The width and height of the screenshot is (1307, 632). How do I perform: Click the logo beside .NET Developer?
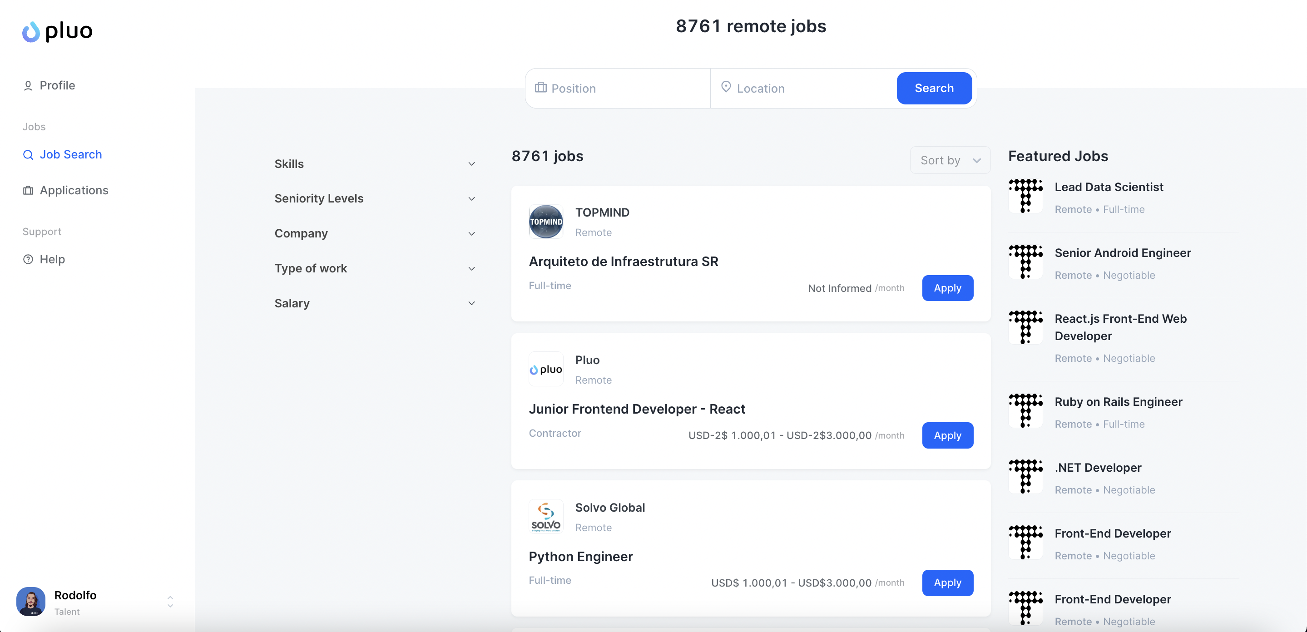(x=1025, y=477)
